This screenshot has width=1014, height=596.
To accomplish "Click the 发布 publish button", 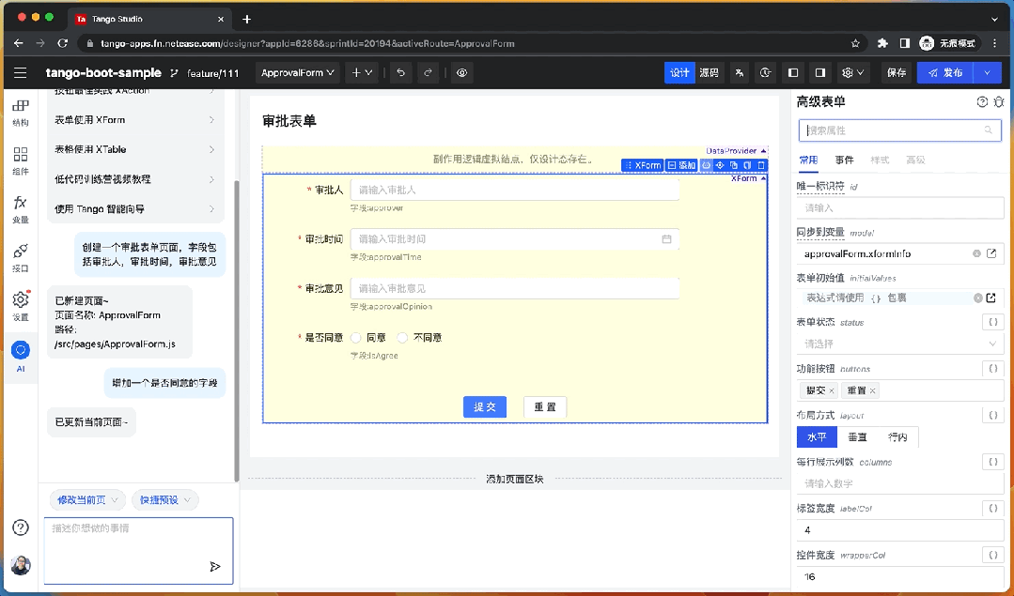I will click(944, 73).
